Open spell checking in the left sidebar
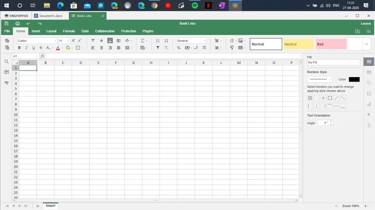The width and height of the screenshot is (375, 210). [6, 83]
